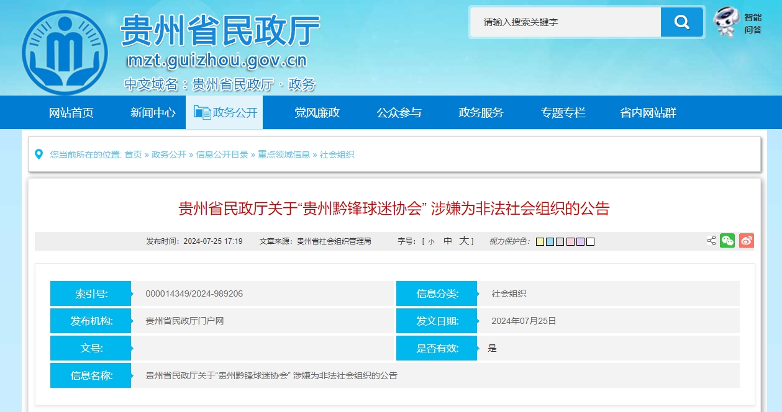This screenshot has height=412, width=782.
Task: Open the 省内网站群 menu
Action: click(648, 113)
